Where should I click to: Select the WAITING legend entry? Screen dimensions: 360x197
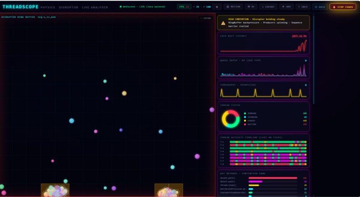[x=275, y=125]
